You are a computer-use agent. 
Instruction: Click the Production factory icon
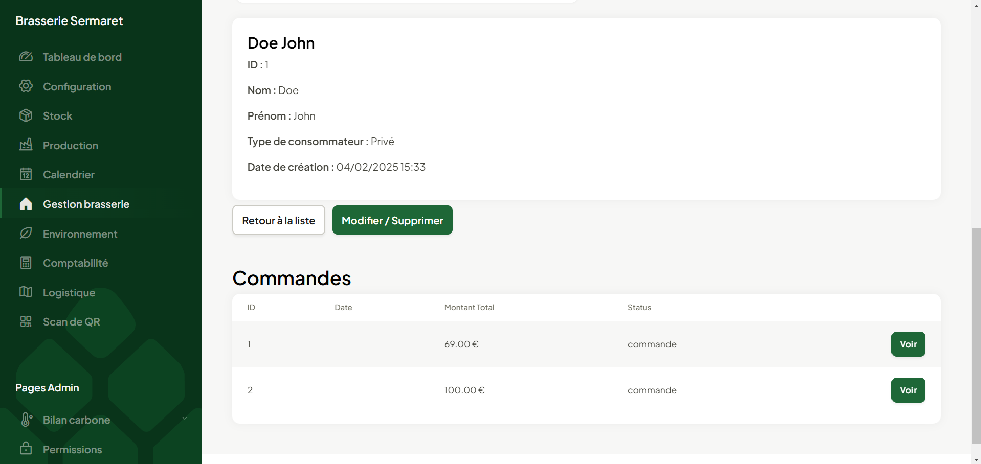point(26,145)
